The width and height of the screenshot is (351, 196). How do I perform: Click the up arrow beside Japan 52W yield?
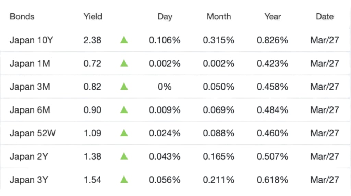pos(124,133)
